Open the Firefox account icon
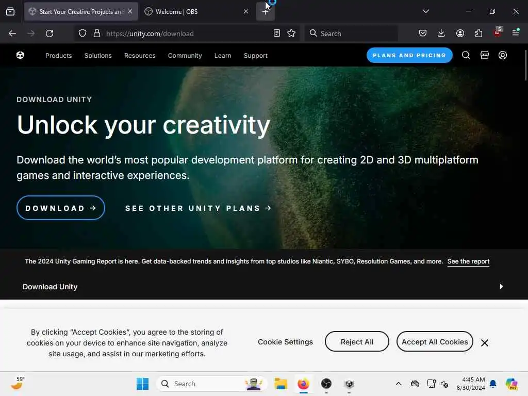Viewport: 528px width, 396px height. 460,34
